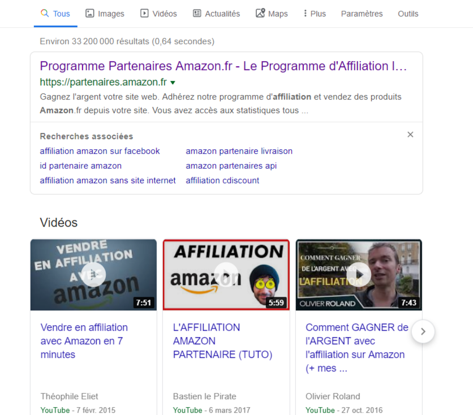The height and width of the screenshot is (415, 473).
Task: Click the Olivier Roland author name
Action: (333, 396)
